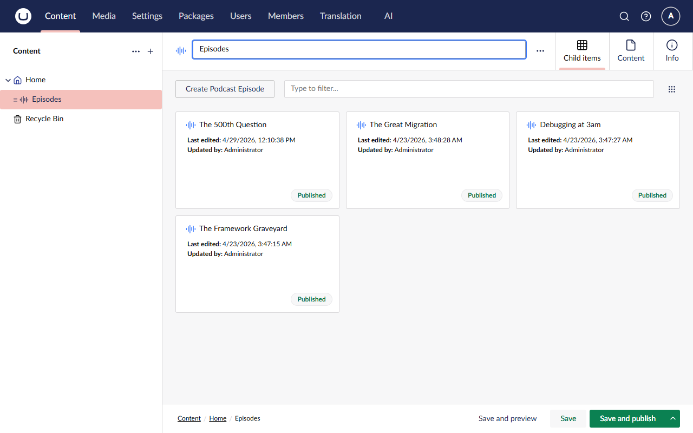Click the plus icon to create content

151,51
